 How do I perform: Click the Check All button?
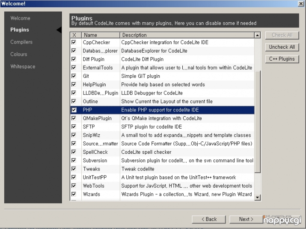click(x=282, y=35)
